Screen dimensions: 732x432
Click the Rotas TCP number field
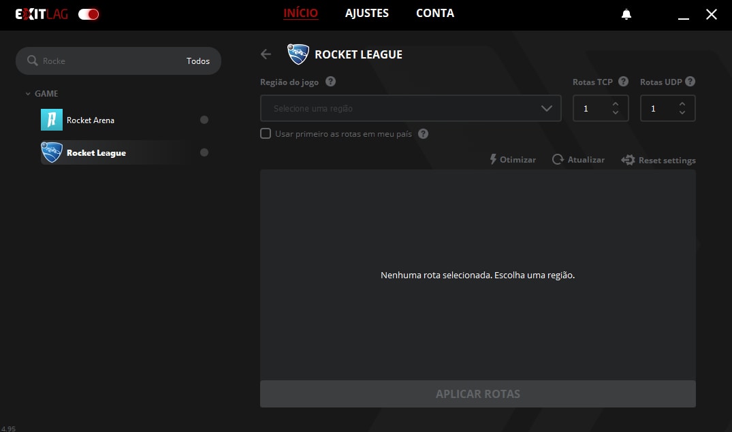point(601,108)
